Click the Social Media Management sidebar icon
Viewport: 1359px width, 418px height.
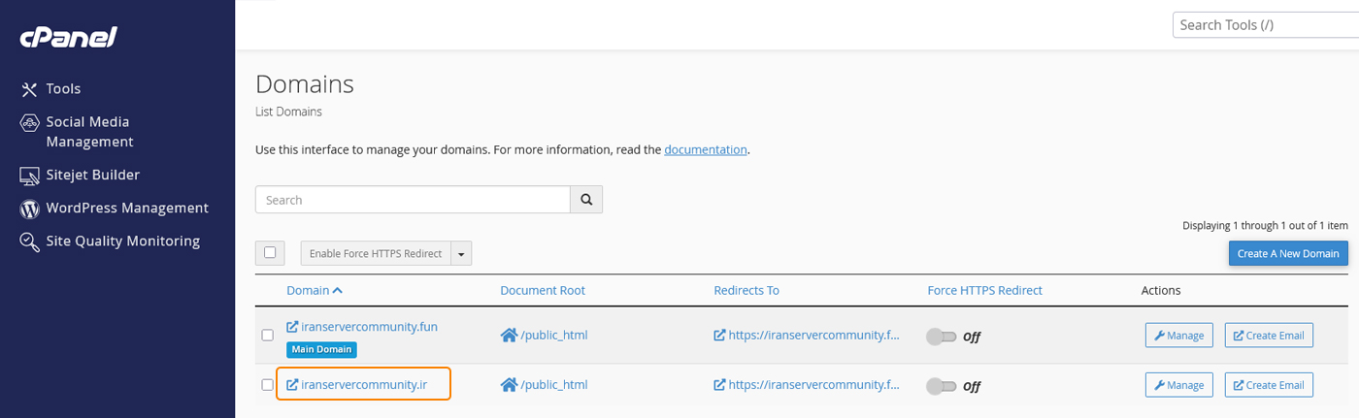click(x=29, y=123)
